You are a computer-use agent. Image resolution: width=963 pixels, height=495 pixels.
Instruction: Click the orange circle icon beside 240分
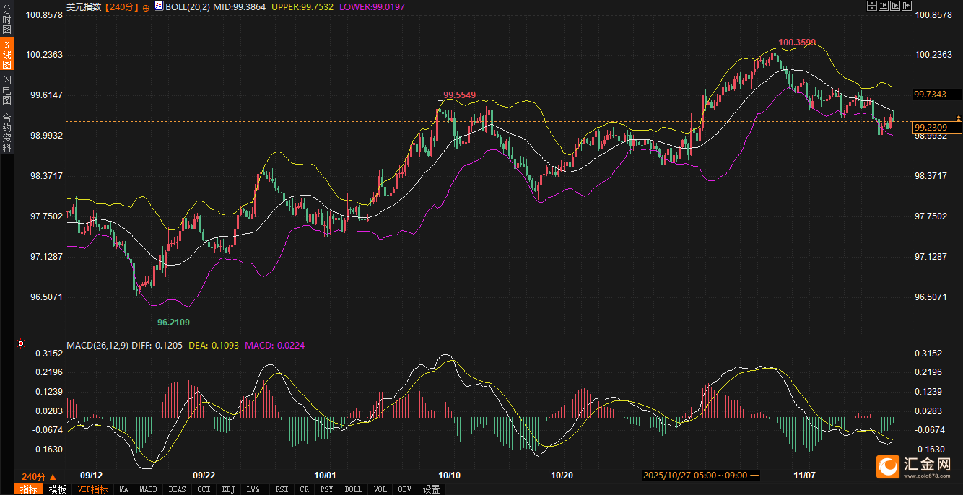146,6
